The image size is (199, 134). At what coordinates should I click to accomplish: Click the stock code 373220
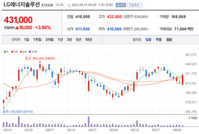47,5
